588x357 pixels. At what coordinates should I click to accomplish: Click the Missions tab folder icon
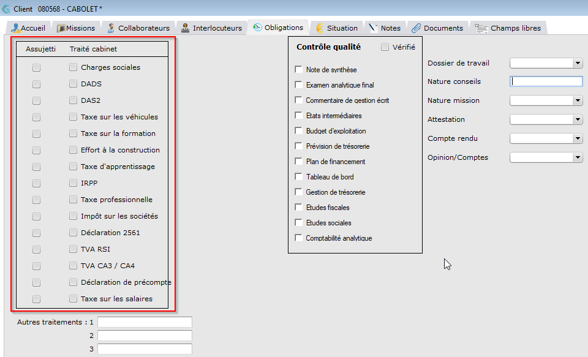click(61, 28)
